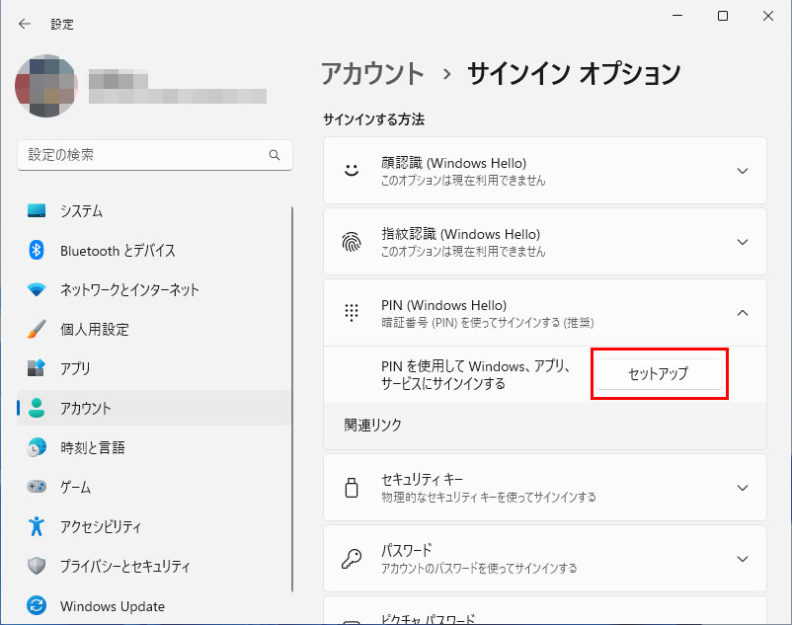This screenshot has height=625, width=792.
Task: Click the fingerprint icon
Action: click(352, 242)
